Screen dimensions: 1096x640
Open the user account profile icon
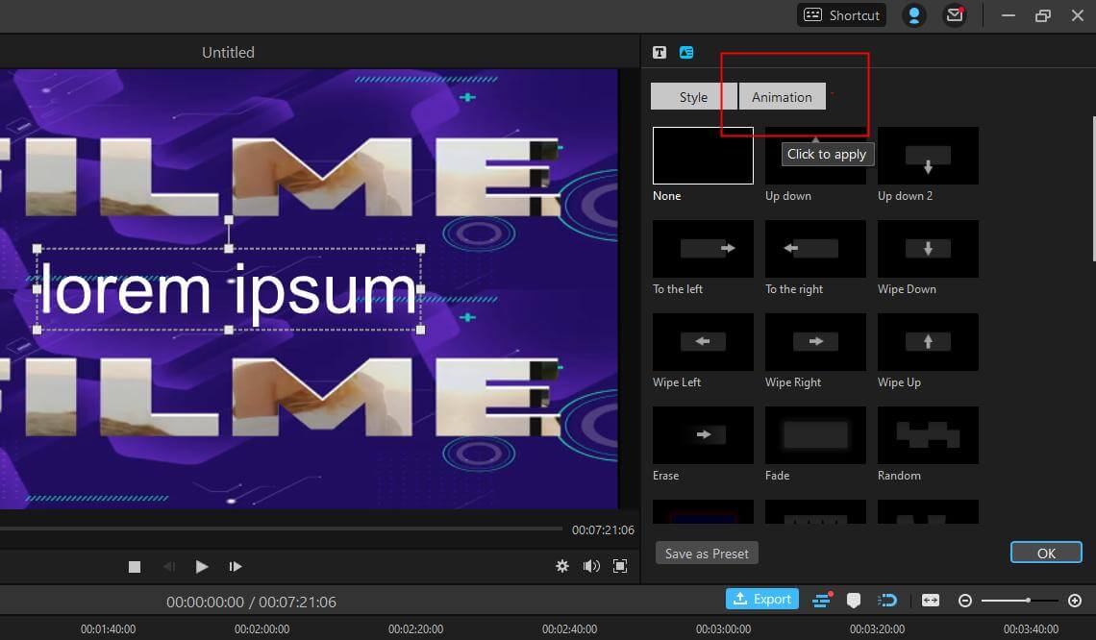pos(913,15)
